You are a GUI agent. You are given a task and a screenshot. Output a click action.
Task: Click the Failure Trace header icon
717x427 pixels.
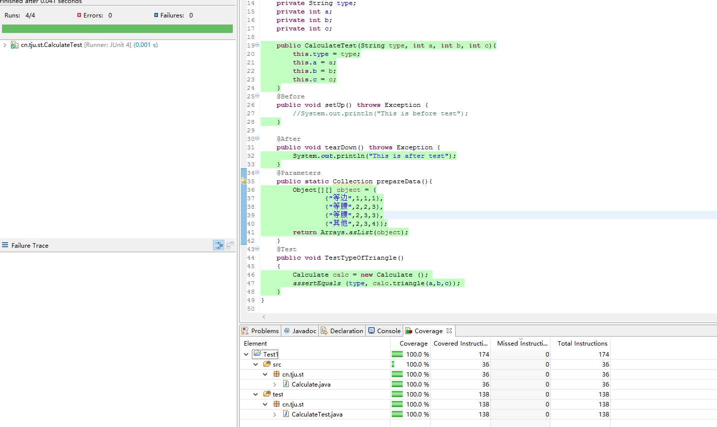click(5, 245)
